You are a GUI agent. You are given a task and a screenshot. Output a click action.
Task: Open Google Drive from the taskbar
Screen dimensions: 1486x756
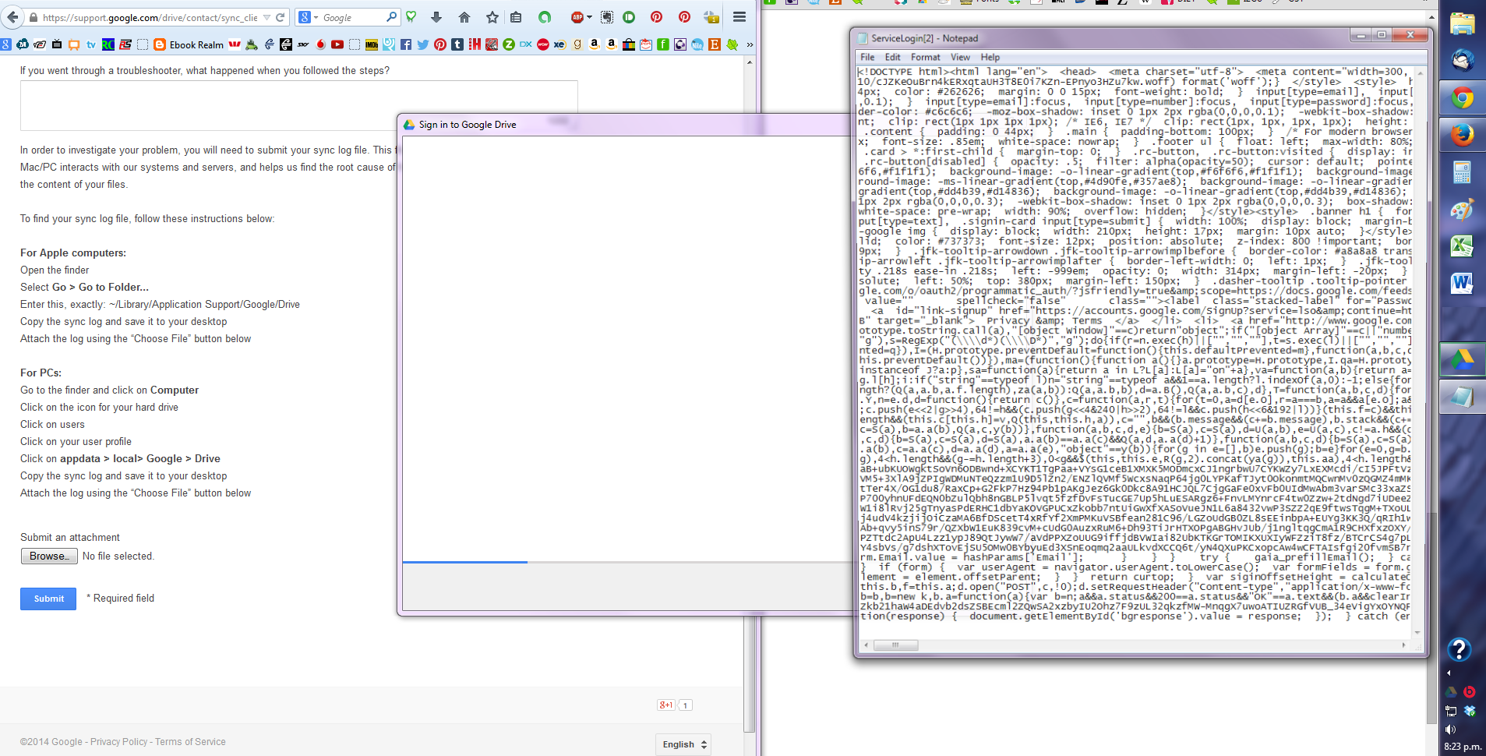[1462, 360]
